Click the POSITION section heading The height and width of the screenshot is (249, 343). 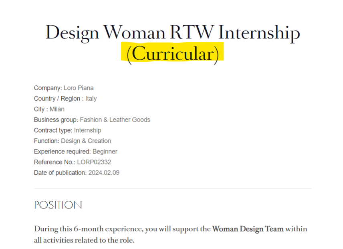tap(58, 205)
